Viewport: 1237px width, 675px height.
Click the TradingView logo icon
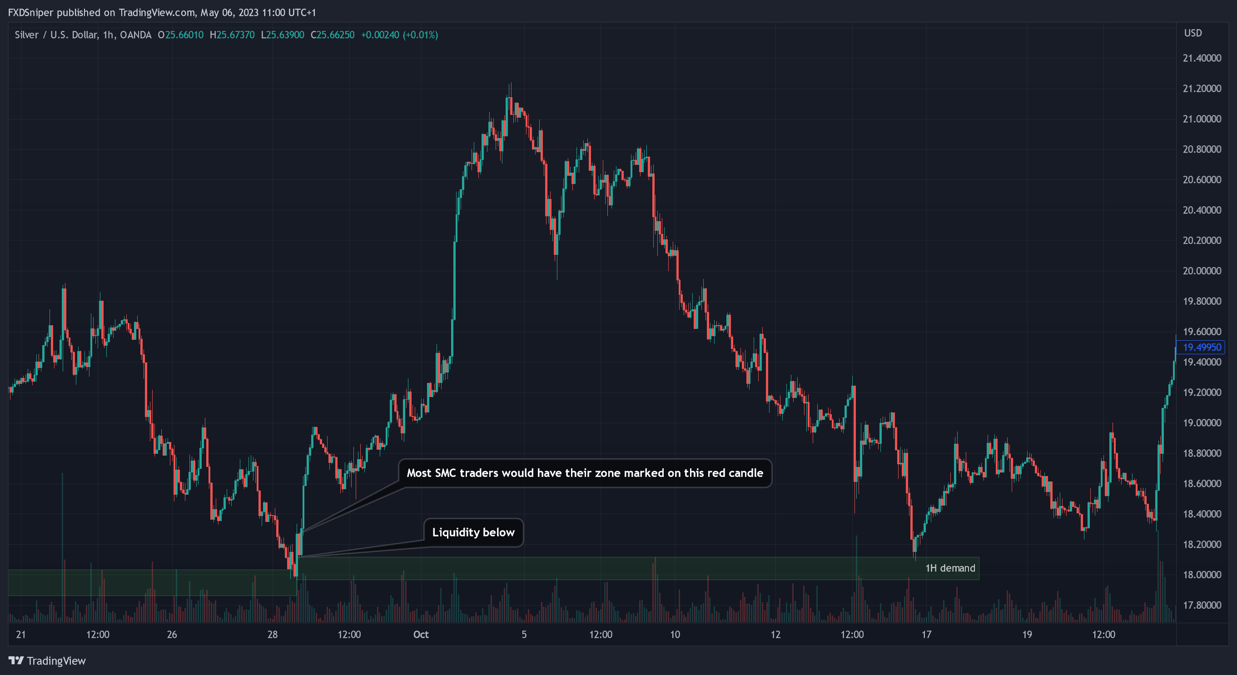click(16, 660)
